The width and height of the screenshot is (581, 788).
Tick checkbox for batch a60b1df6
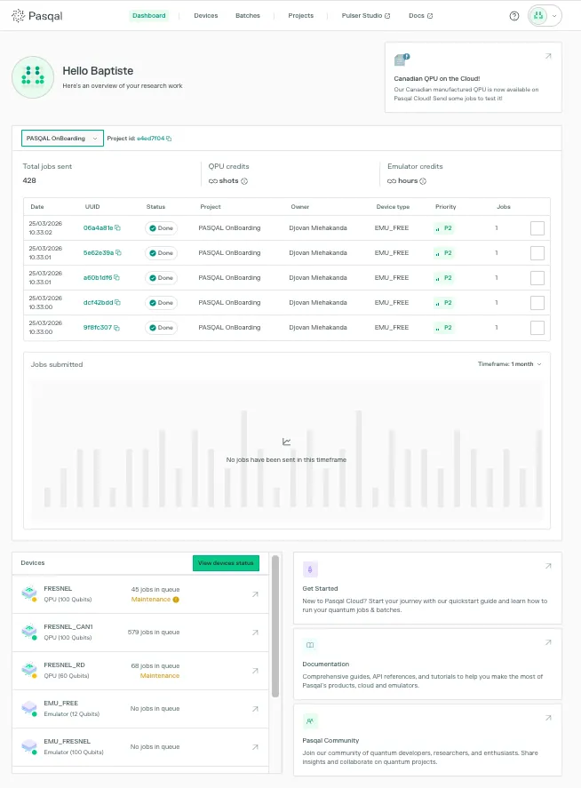(537, 278)
